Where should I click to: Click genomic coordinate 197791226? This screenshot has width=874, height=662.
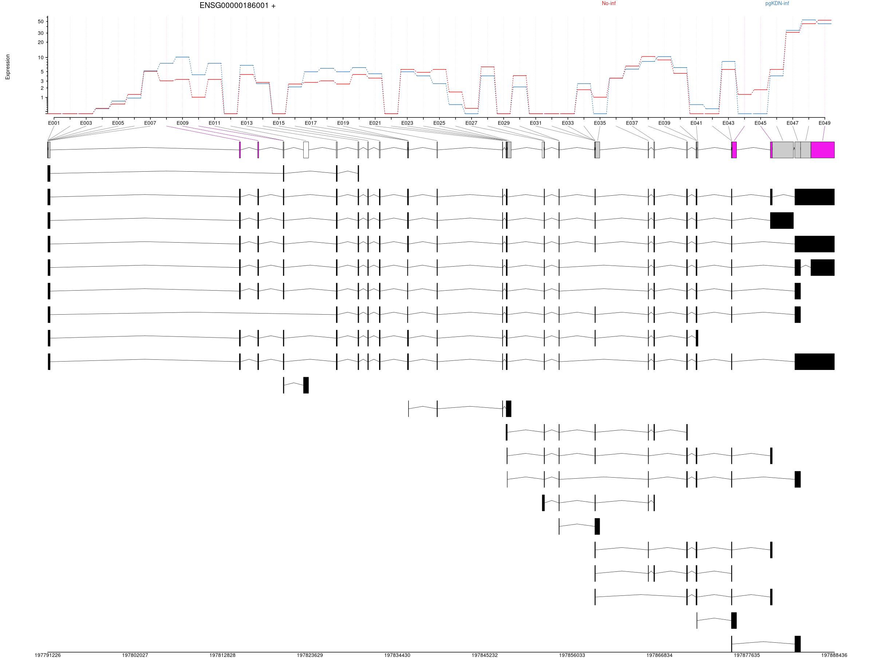click(x=48, y=655)
